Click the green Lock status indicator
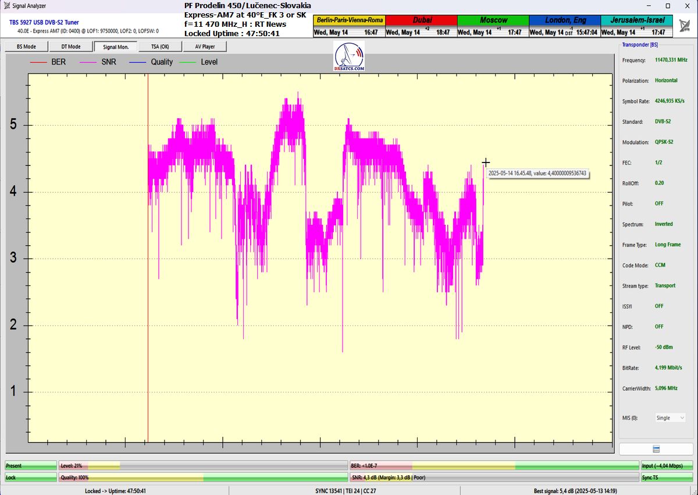This screenshot has height=495, width=698. (30, 478)
